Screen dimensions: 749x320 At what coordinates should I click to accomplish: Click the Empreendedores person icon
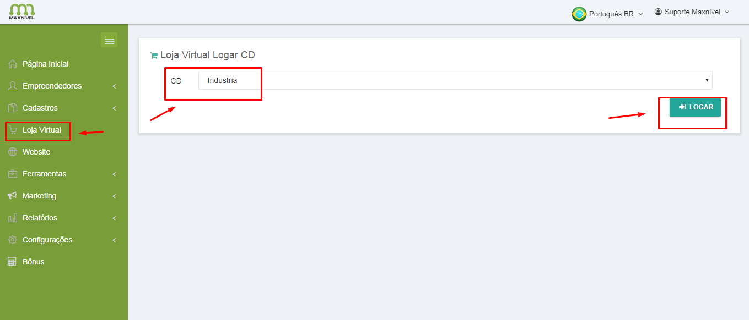click(x=13, y=86)
